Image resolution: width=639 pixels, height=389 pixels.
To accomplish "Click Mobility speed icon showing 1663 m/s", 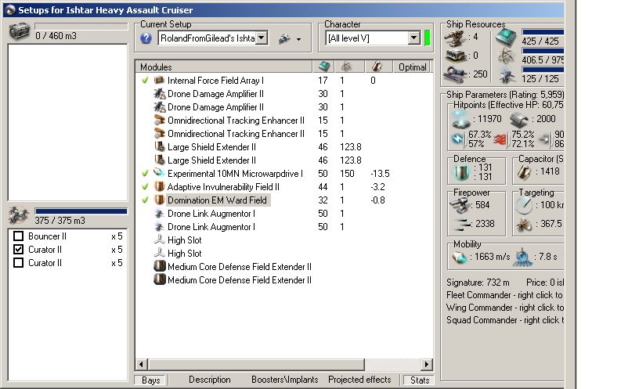I will [x=459, y=257].
